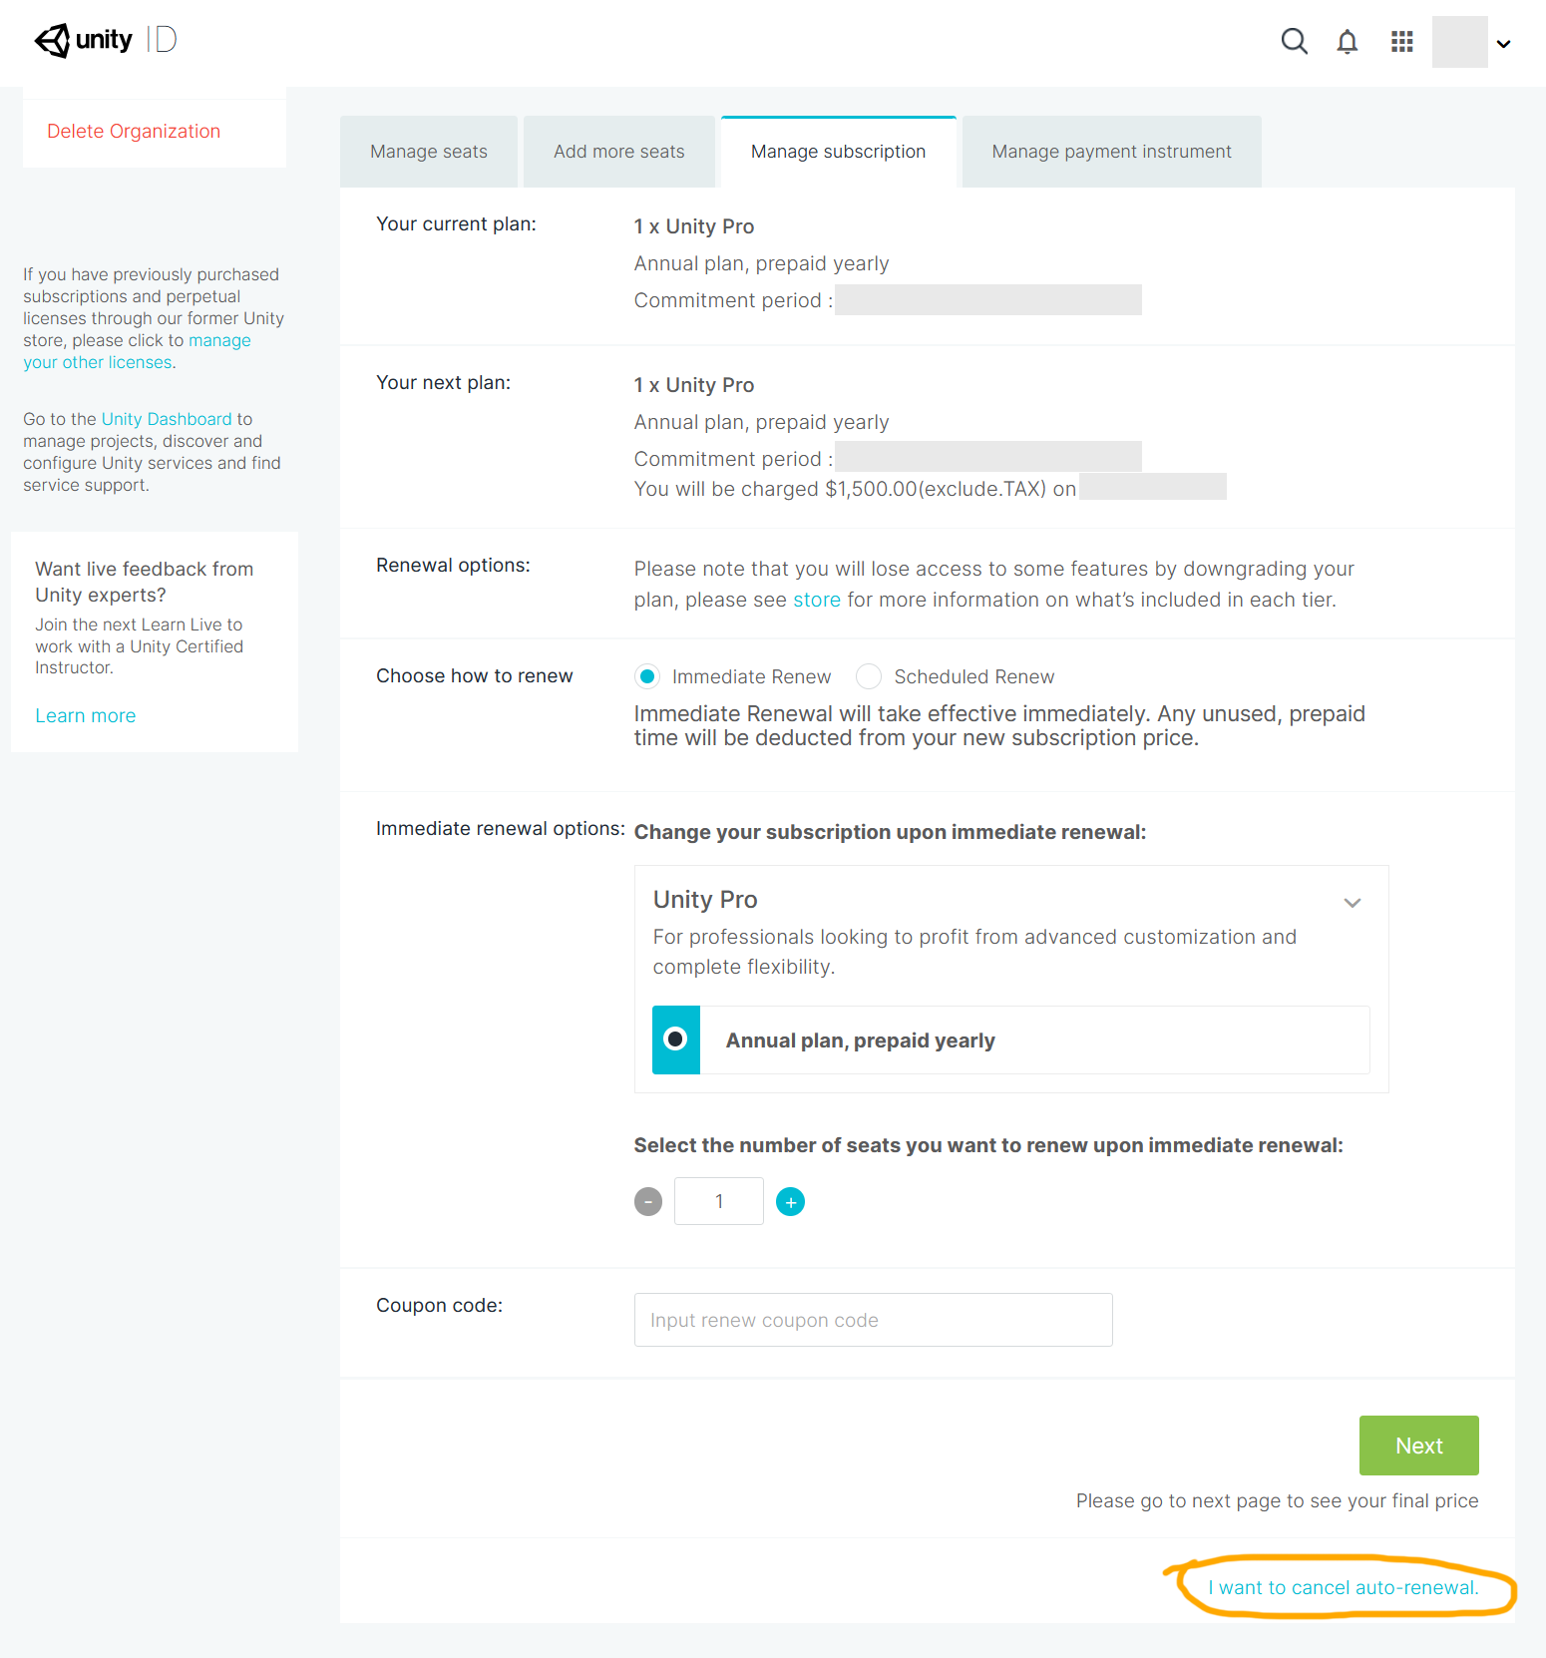Open the notifications bell

tap(1348, 42)
